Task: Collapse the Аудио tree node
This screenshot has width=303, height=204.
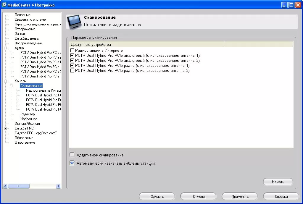Action: click(x=5, y=48)
